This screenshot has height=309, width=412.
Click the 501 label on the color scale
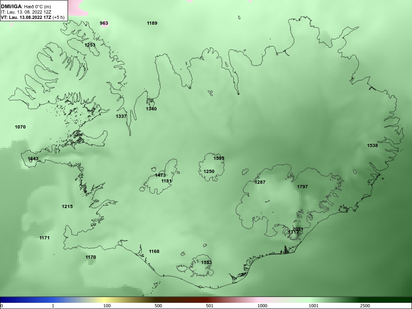coord(210,306)
